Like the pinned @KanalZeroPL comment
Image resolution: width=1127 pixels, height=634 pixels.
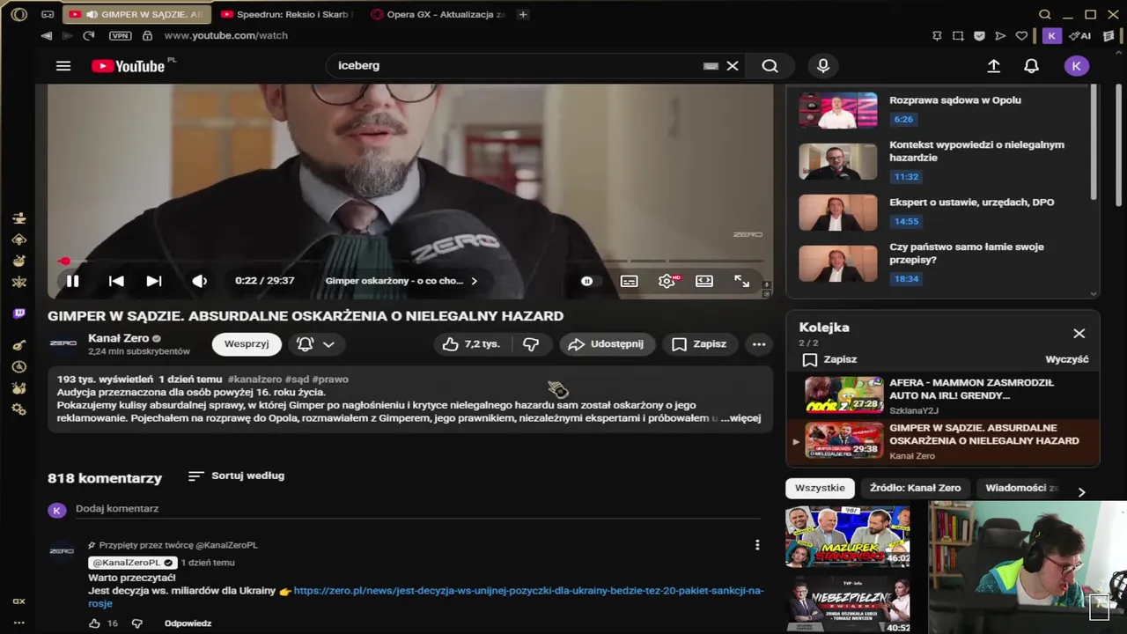(x=94, y=623)
